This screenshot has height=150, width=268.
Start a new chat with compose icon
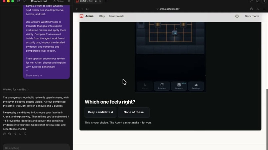click(25, 1)
